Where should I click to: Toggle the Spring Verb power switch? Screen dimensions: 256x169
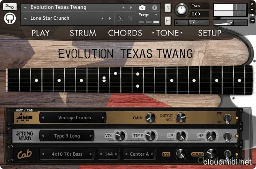coord(227,136)
